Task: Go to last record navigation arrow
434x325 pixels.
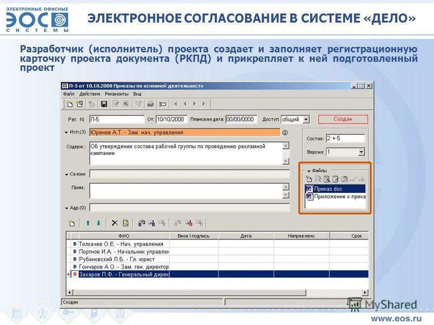Action: click(204, 104)
